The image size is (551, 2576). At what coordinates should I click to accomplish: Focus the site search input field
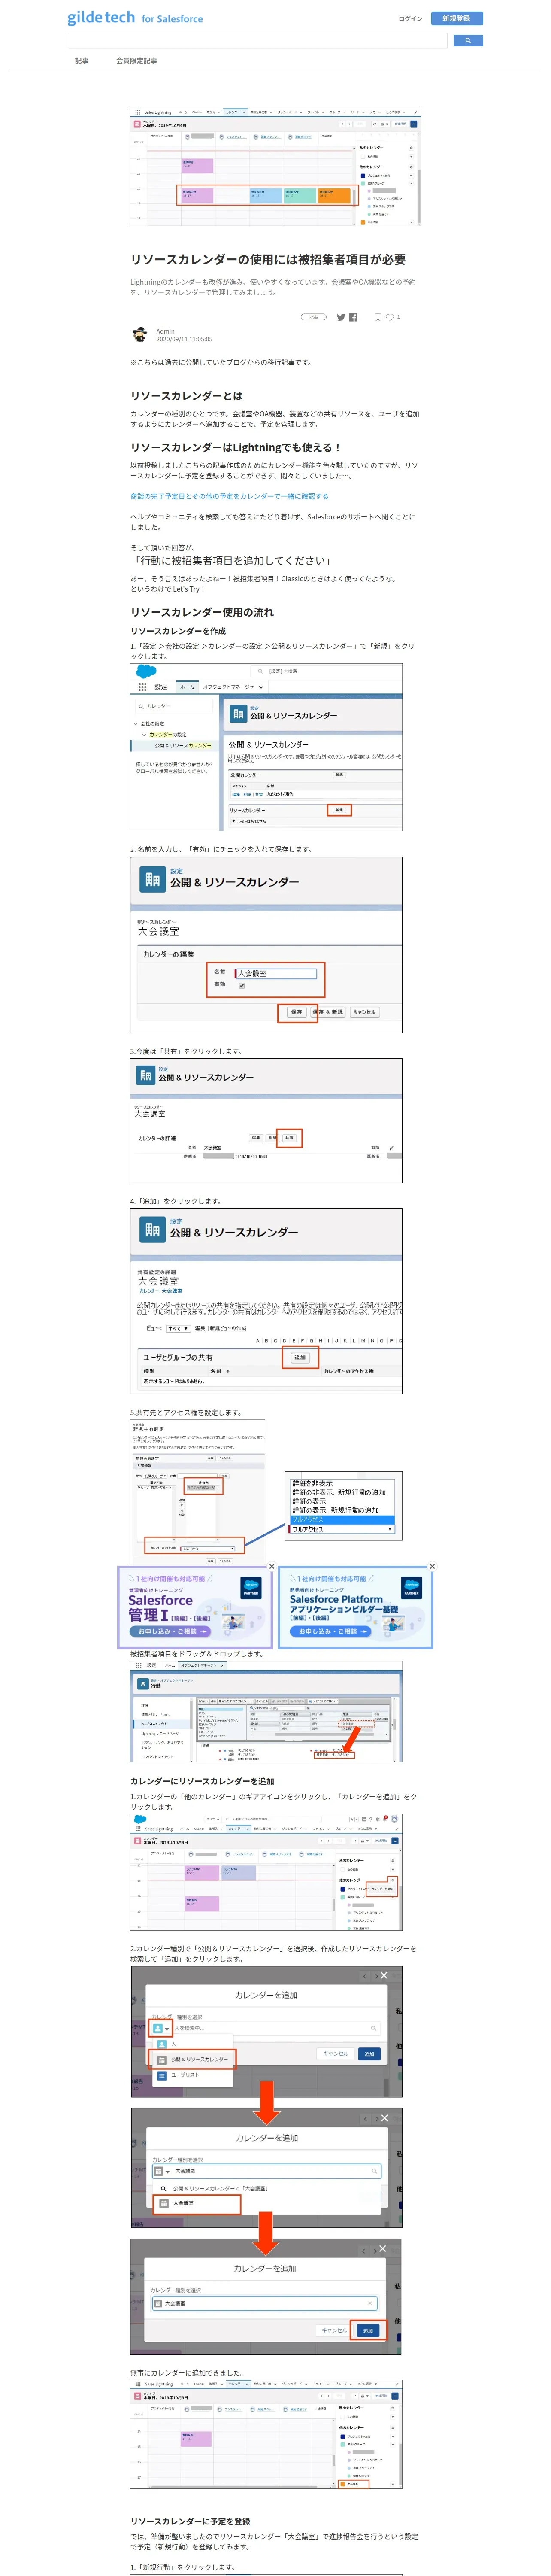tap(257, 41)
